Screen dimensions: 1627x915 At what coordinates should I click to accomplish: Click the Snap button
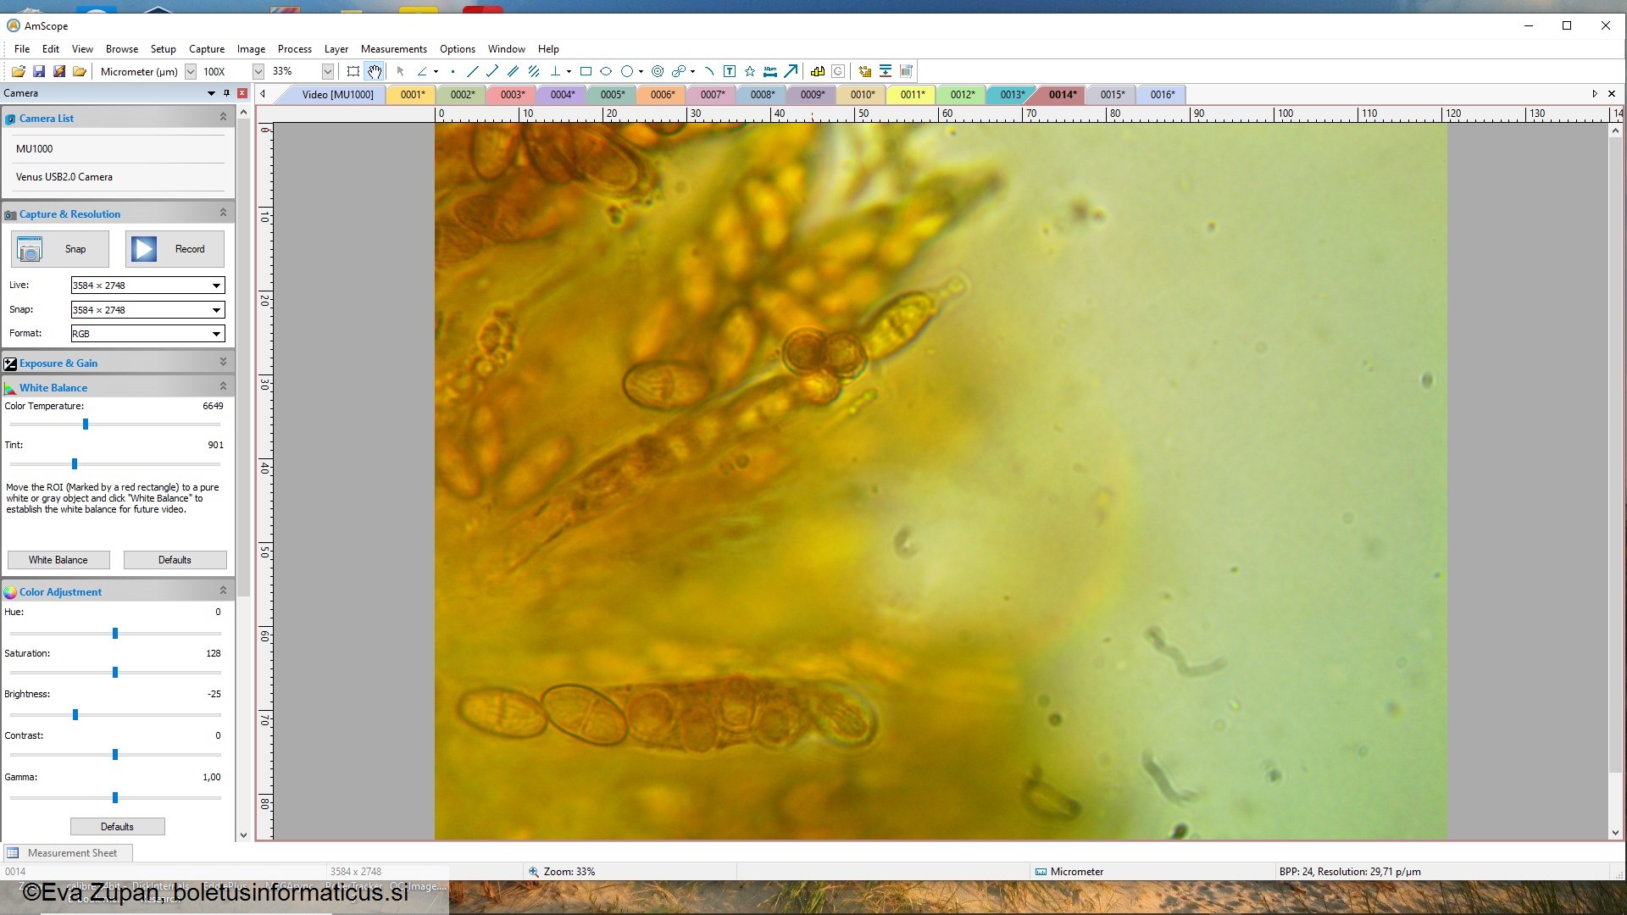pyautogui.click(x=60, y=249)
